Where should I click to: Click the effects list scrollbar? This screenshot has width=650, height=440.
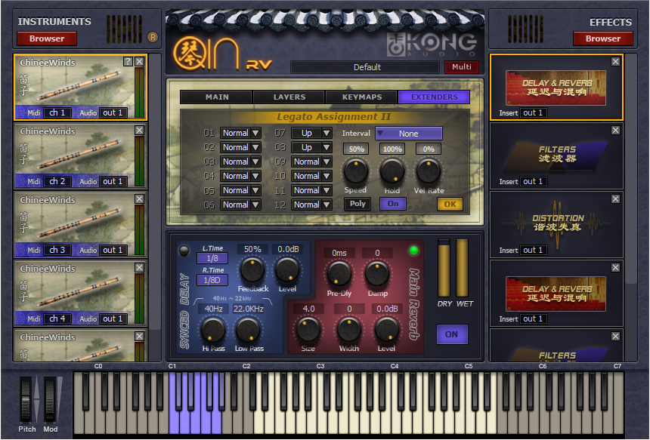(x=630, y=168)
